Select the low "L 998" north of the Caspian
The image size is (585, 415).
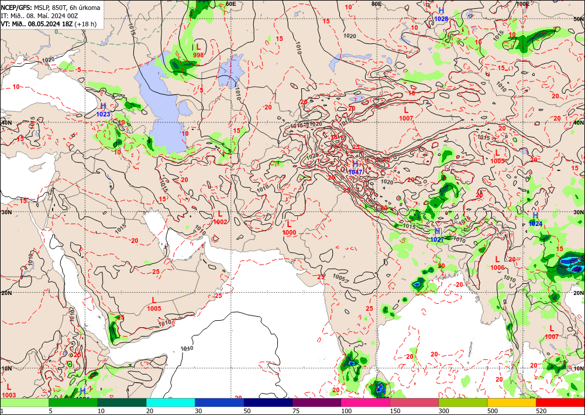[x=198, y=51]
